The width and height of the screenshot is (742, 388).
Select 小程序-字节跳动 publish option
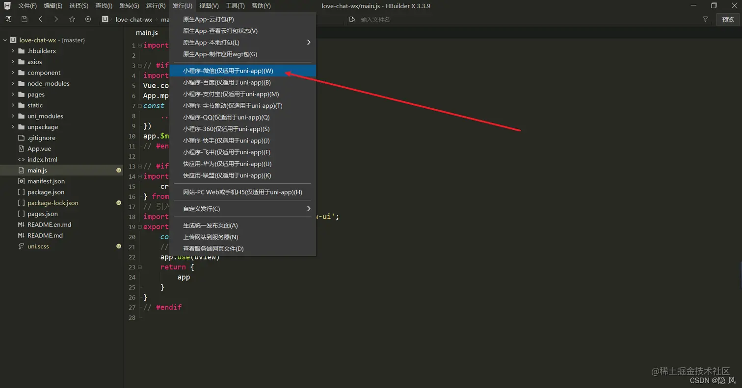point(243,106)
